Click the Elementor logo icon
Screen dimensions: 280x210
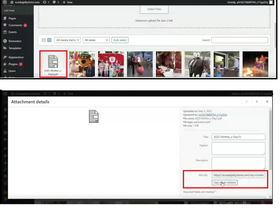click(5, 41)
